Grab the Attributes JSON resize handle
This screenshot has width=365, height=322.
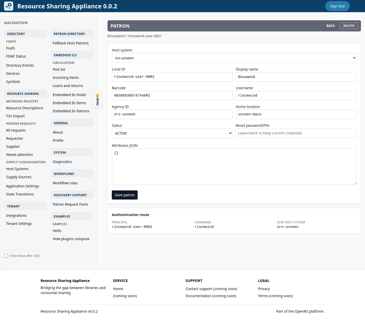coord(355,183)
